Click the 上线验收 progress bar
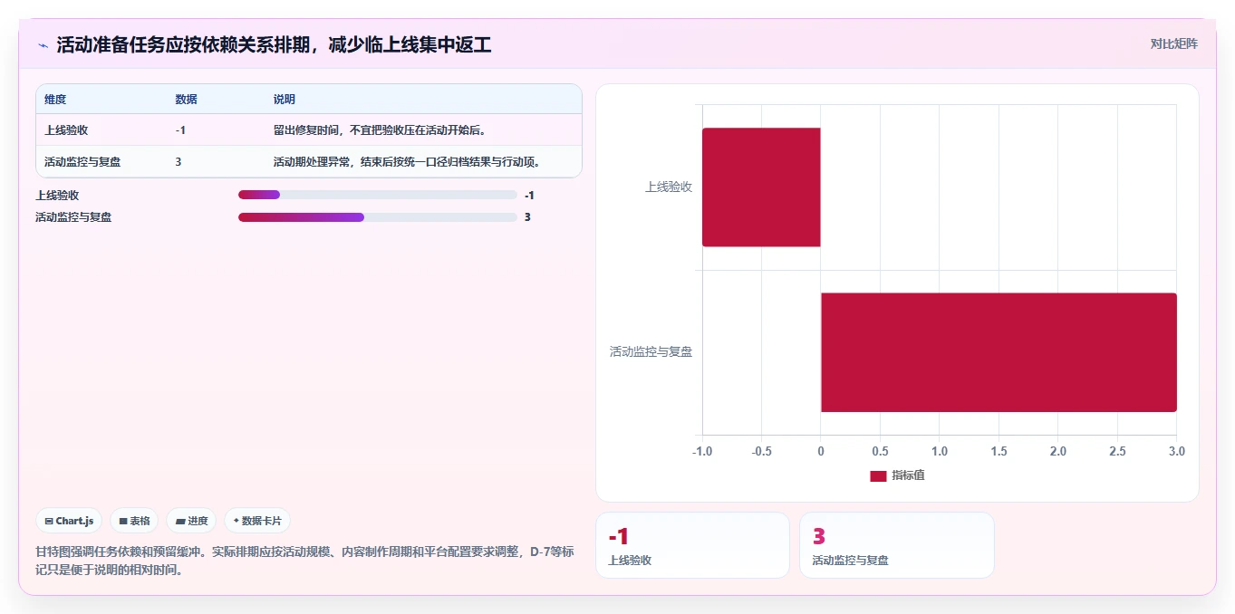 [377, 195]
